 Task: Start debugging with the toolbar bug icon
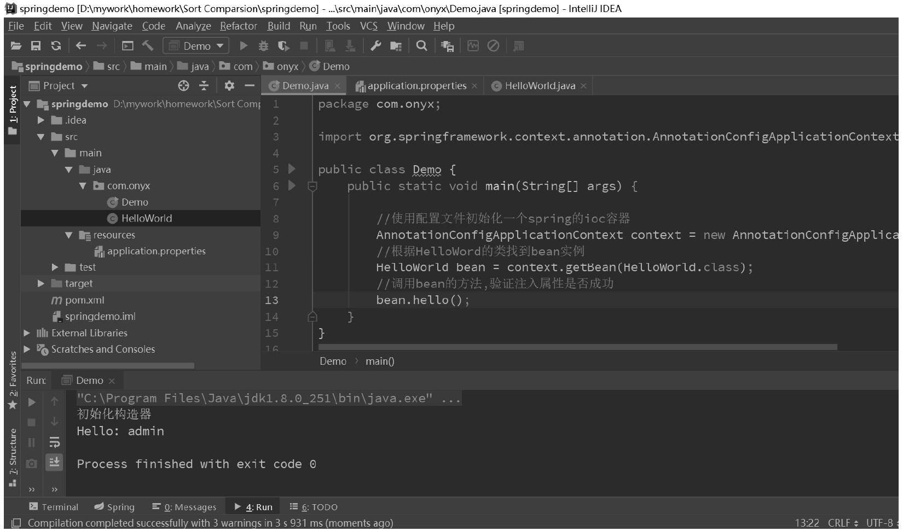pos(263,46)
